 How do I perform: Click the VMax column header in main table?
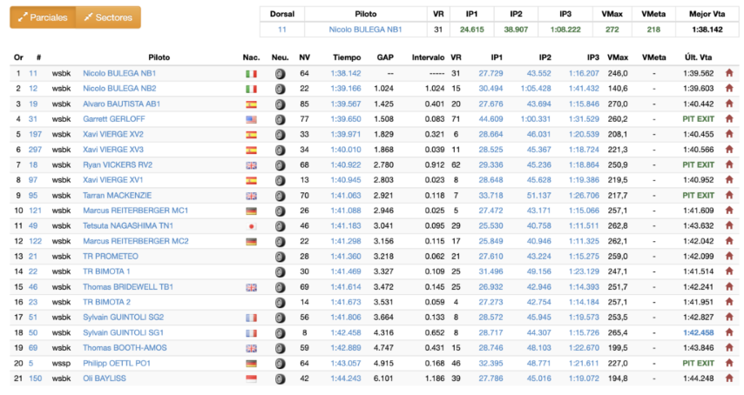coord(618,57)
